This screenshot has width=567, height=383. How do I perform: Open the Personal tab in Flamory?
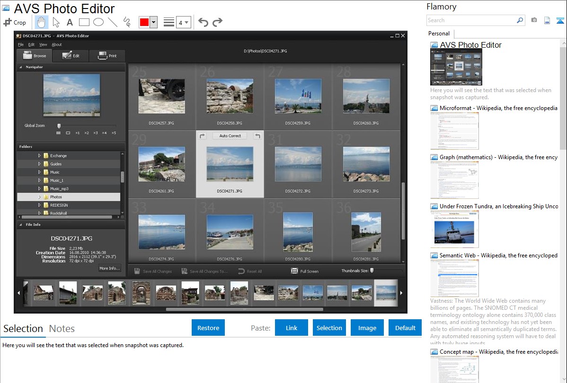439,34
